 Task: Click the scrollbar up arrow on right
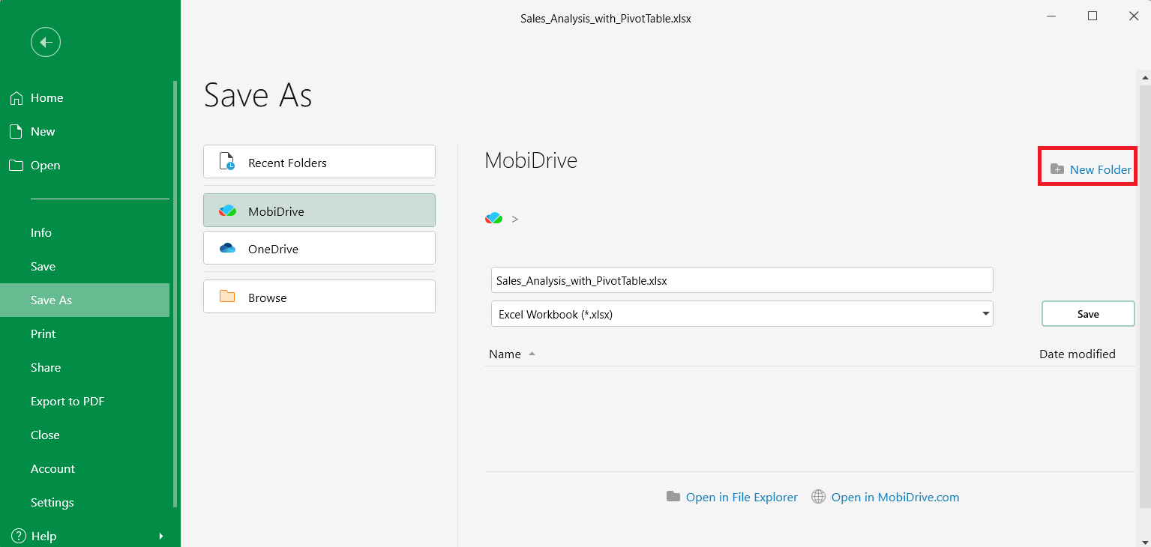(x=1145, y=76)
